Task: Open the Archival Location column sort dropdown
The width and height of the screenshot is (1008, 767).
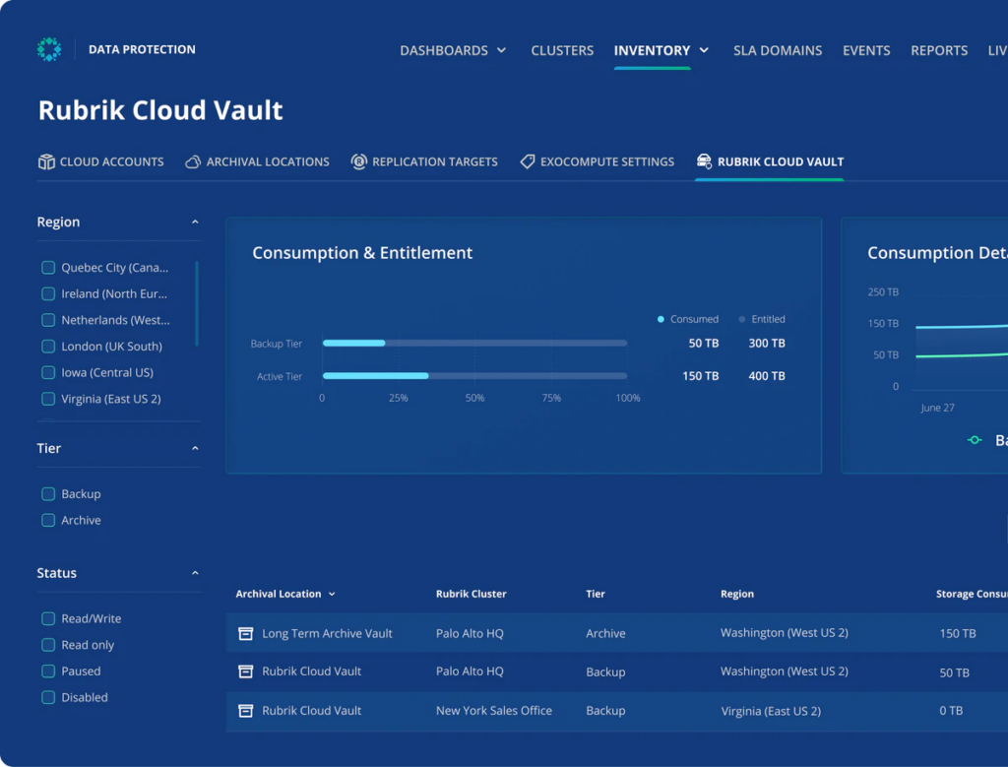Action: [333, 594]
